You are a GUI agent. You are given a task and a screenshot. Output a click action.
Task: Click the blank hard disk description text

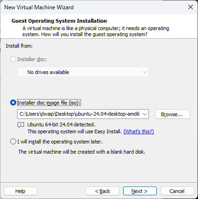pos(82,152)
